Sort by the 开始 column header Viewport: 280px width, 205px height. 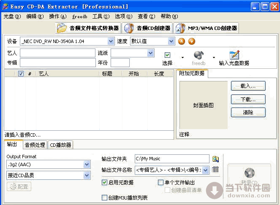tap(135, 73)
